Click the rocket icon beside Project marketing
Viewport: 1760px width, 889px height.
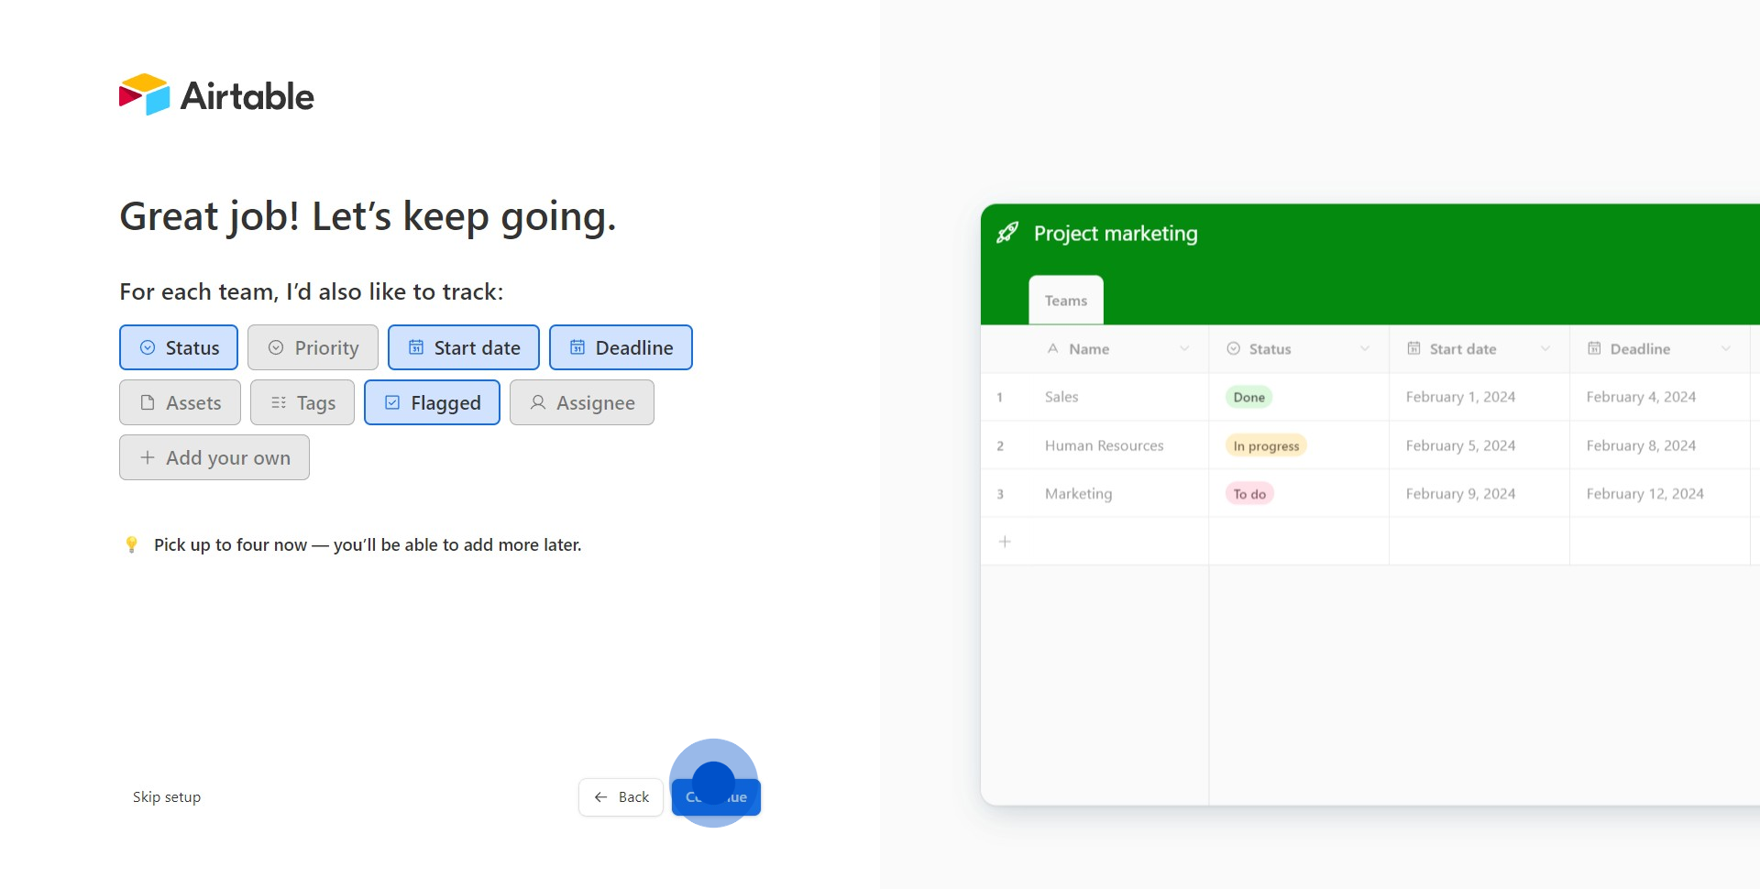pos(1007,233)
